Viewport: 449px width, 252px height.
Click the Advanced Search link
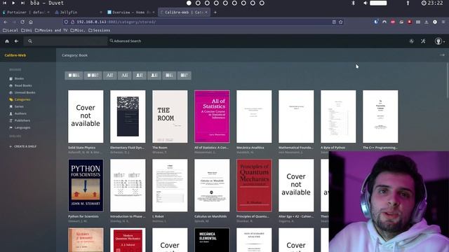[126, 41]
